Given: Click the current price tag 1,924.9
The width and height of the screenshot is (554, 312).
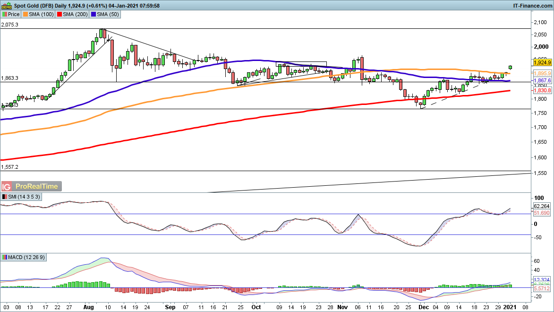Looking at the screenshot, I should click(542, 62).
